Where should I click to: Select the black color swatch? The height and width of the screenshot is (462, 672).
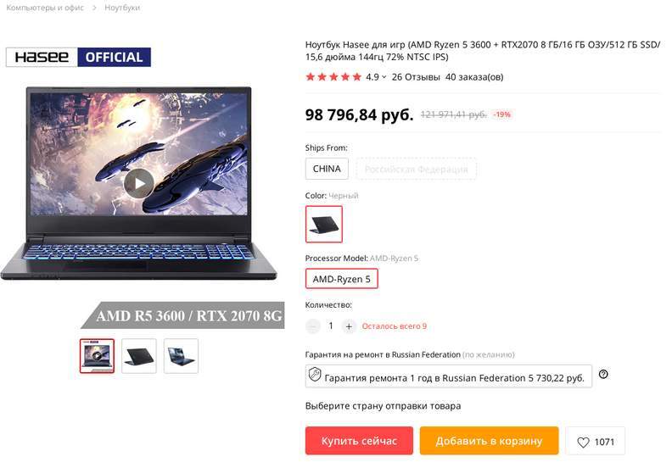pos(324,224)
